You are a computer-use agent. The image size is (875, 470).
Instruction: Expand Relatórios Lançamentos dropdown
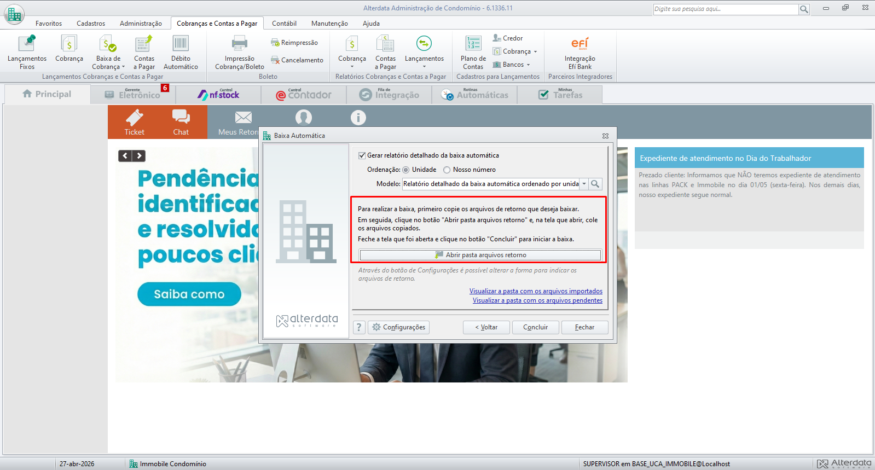[x=424, y=67]
